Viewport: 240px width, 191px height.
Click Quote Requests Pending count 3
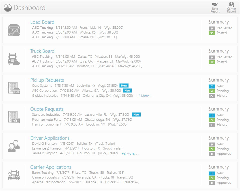212,120
